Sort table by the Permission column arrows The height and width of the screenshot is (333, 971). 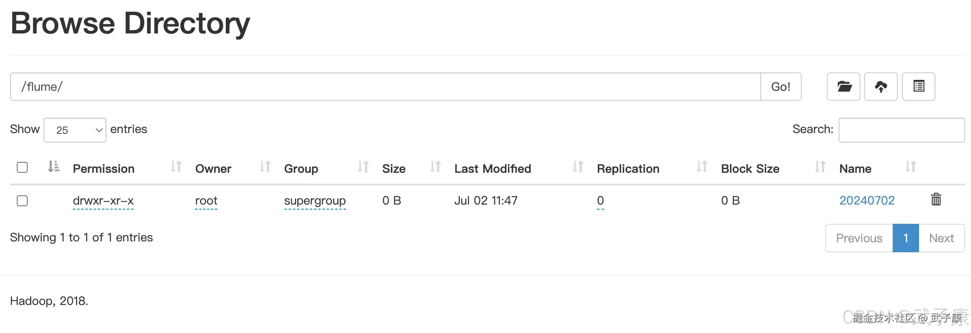click(176, 167)
